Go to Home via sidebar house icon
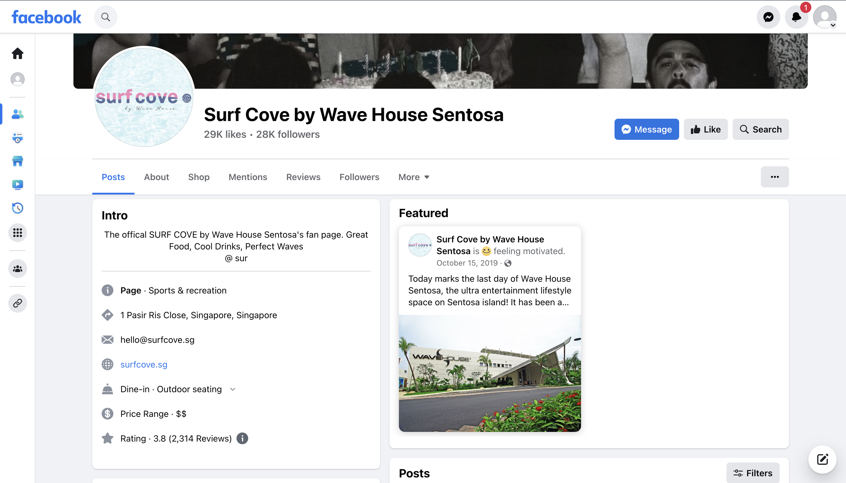The width and height of the screenshot is (846, 483). coord(18,53)
